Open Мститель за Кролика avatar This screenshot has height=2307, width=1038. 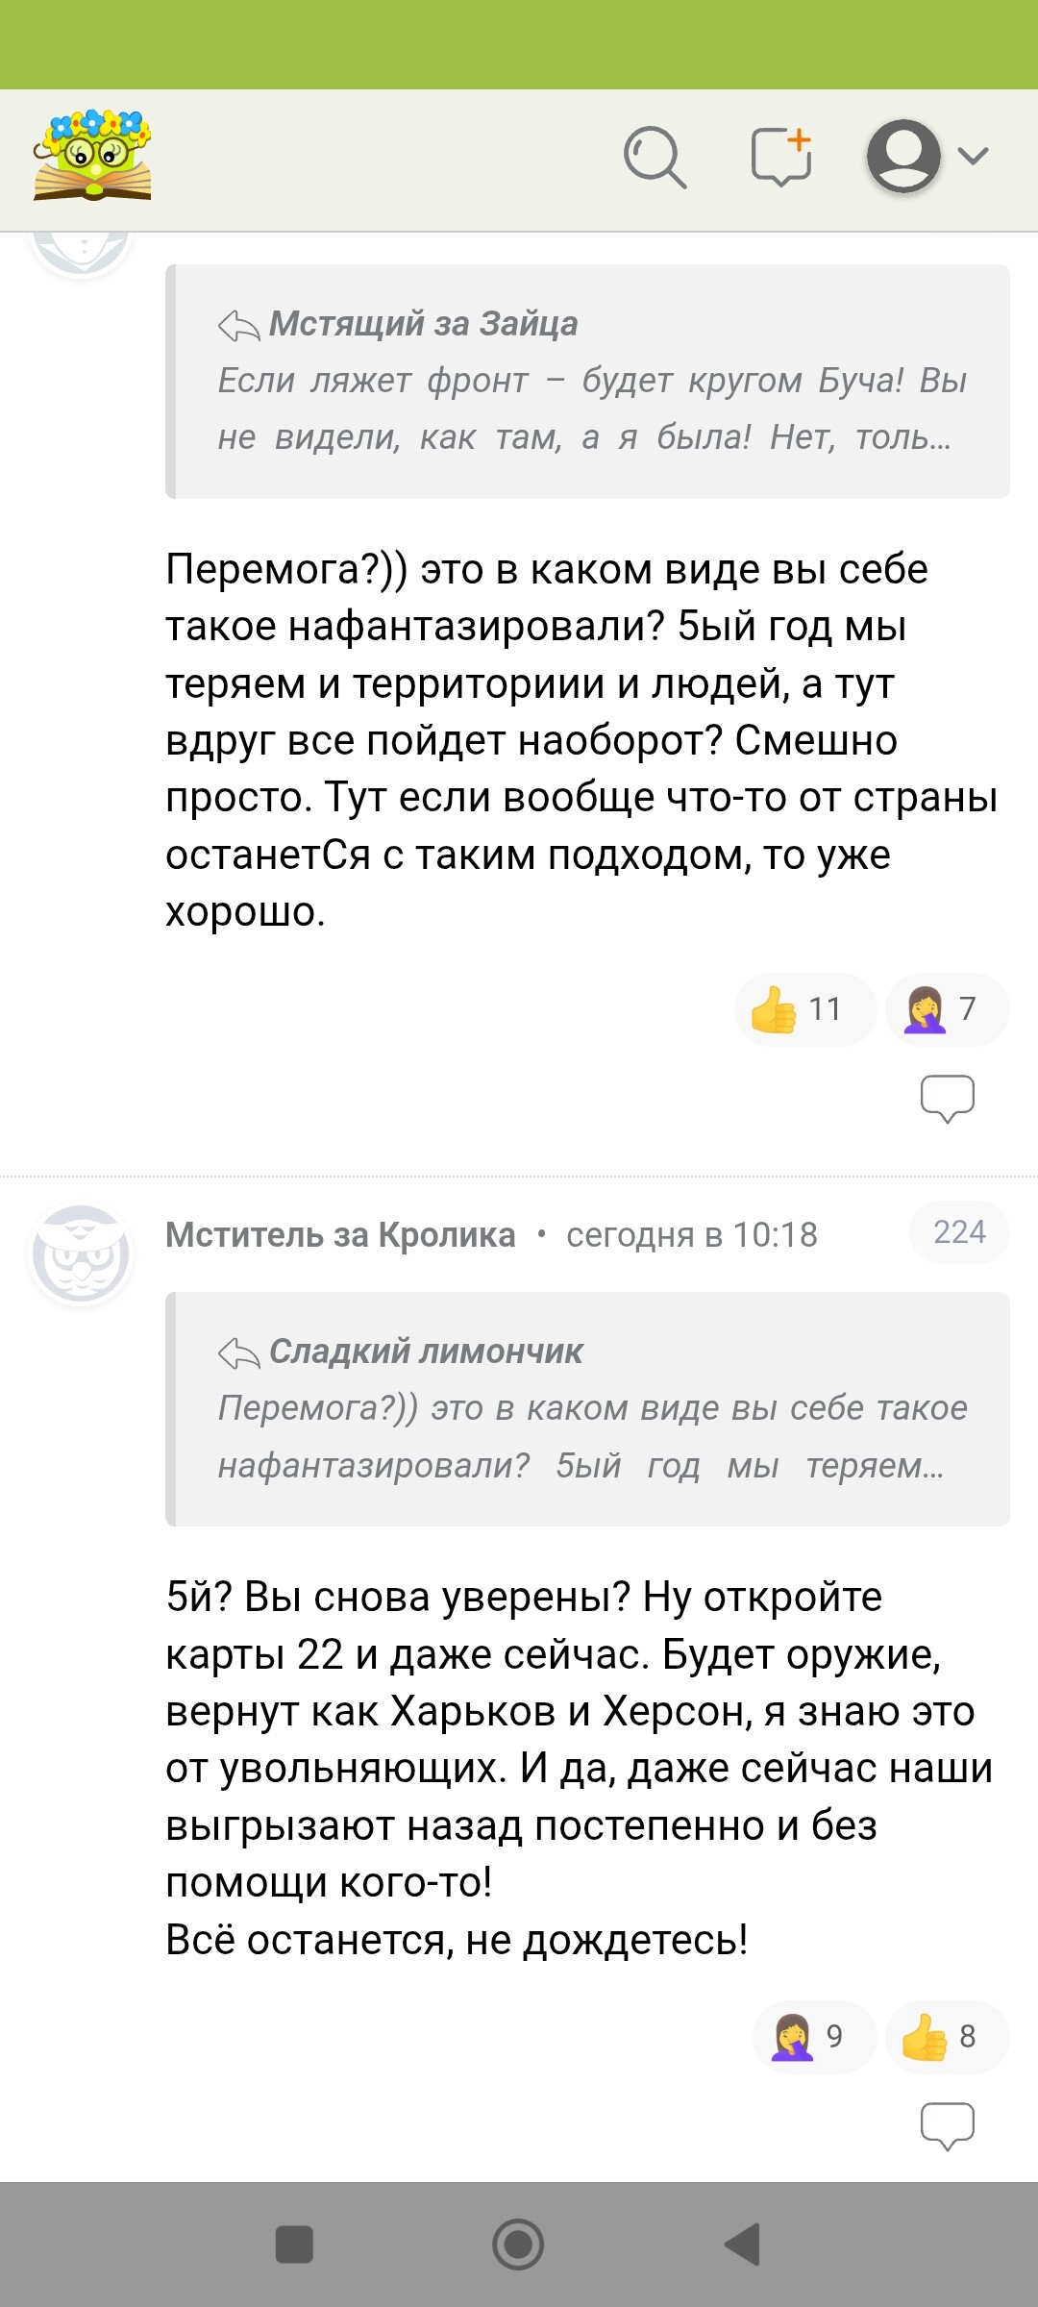(82, 1253)
